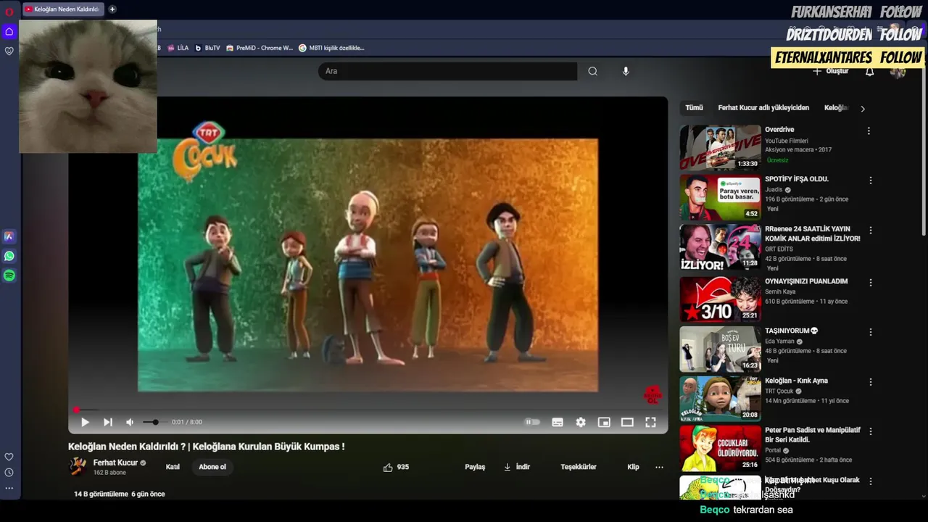Open the notifications bell
The image size is (928, 522).
(869, 71)
